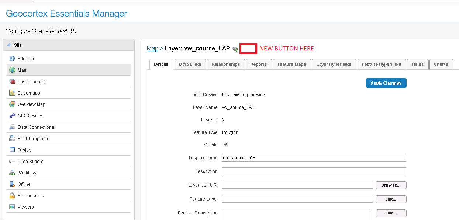Click the Tables grid icon
Image resolution: width=459 pixels, height=220 pixels.
12,150
